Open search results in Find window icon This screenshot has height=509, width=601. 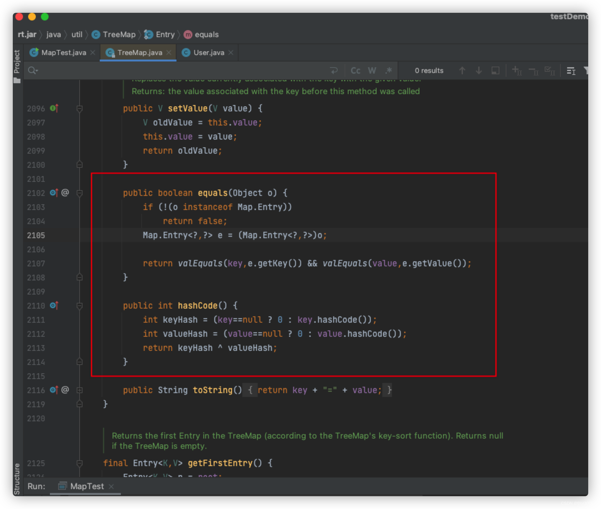click(496, 70)
